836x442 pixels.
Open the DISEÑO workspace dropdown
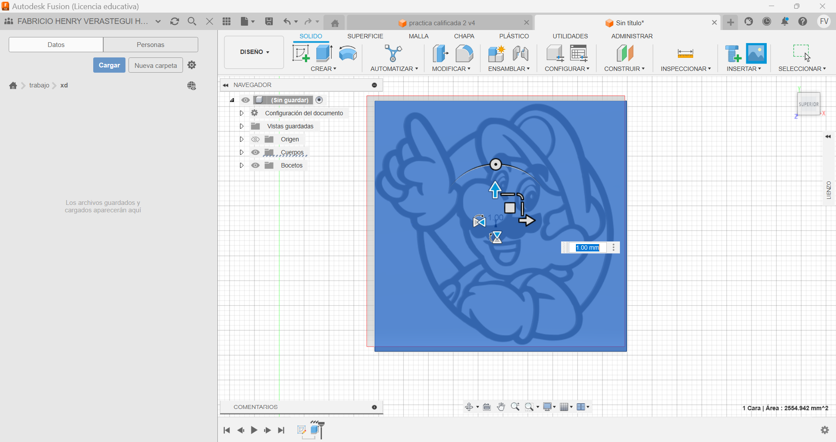tap(254, 52)
